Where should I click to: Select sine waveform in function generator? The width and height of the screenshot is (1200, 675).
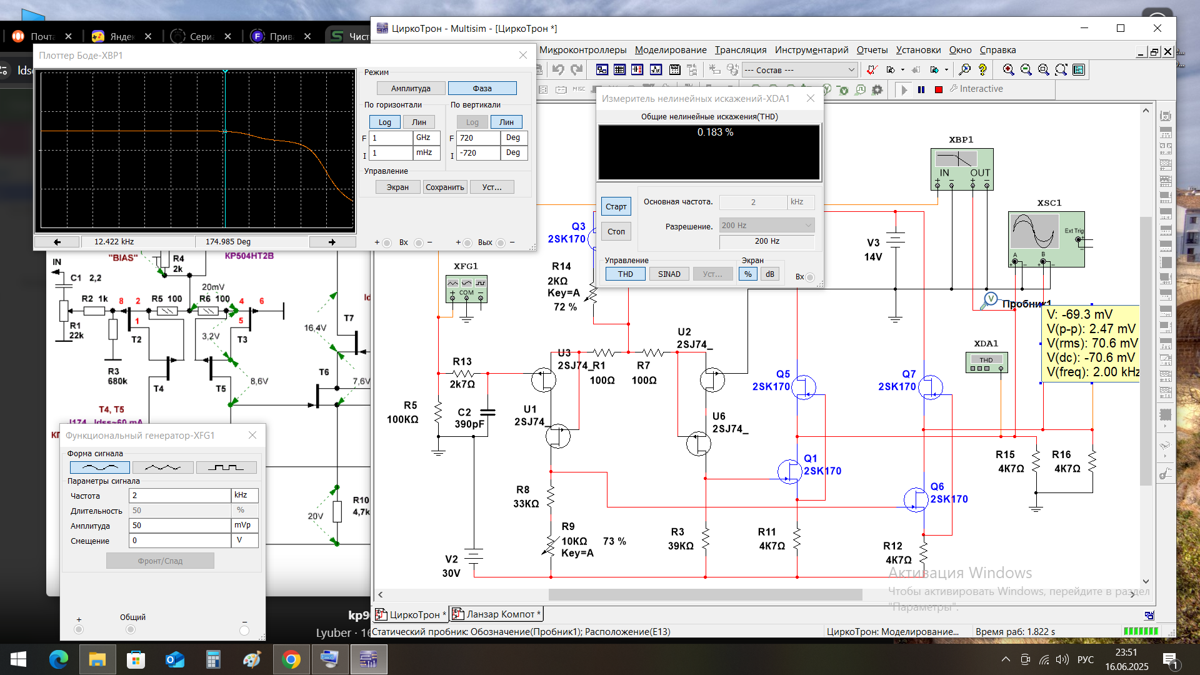tap(100, 467)
